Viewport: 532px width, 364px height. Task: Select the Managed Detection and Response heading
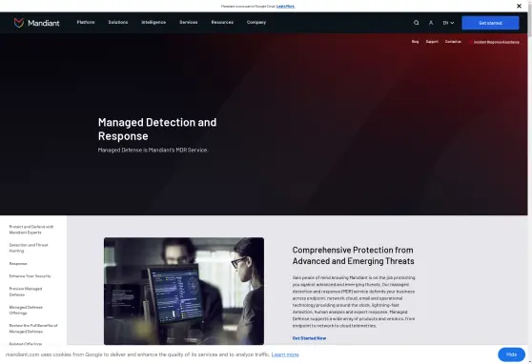[157, 129]
